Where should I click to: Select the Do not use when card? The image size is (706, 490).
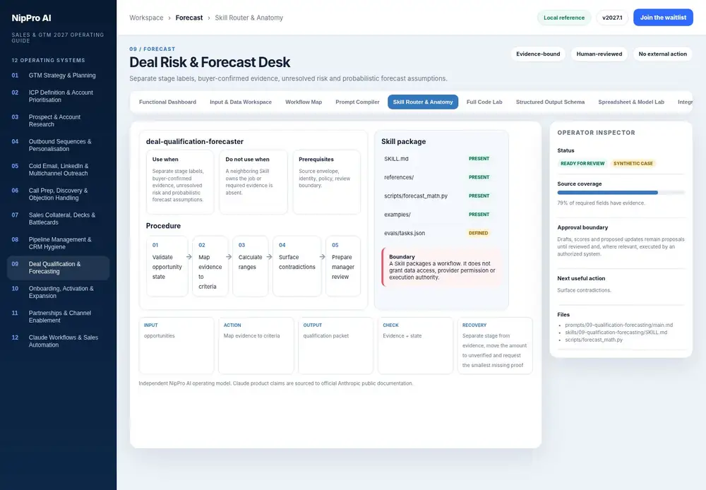click(253, 182)
